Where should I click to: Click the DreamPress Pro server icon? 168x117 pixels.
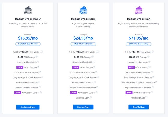pyautogui.click(x=139, y=11)
